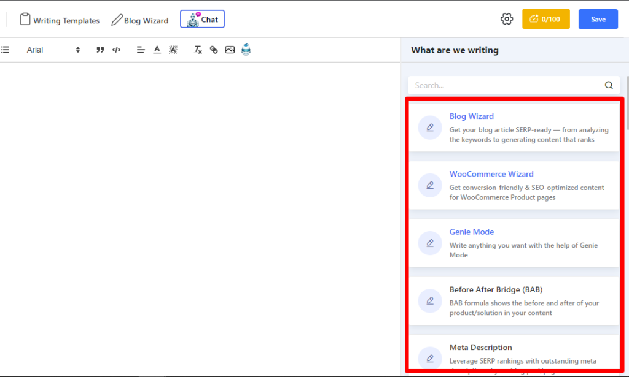Open the Chat tab

(x=202, y=19)
